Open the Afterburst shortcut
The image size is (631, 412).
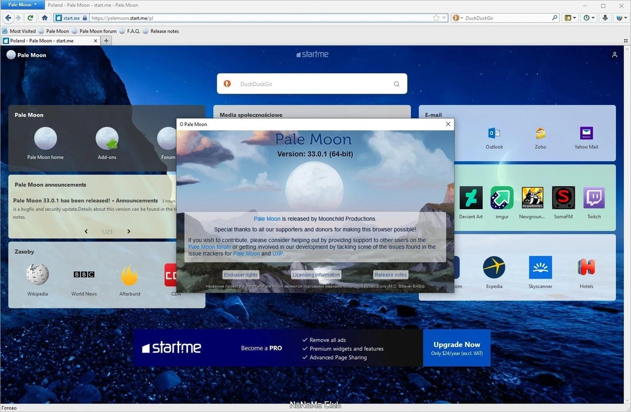(x=130, y=280)
